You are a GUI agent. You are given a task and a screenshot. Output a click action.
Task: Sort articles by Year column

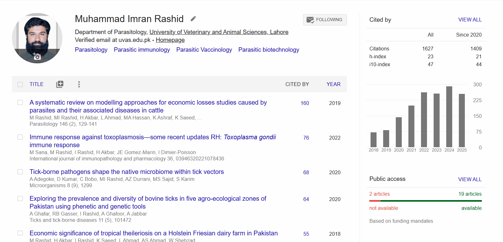click(333, 84)
